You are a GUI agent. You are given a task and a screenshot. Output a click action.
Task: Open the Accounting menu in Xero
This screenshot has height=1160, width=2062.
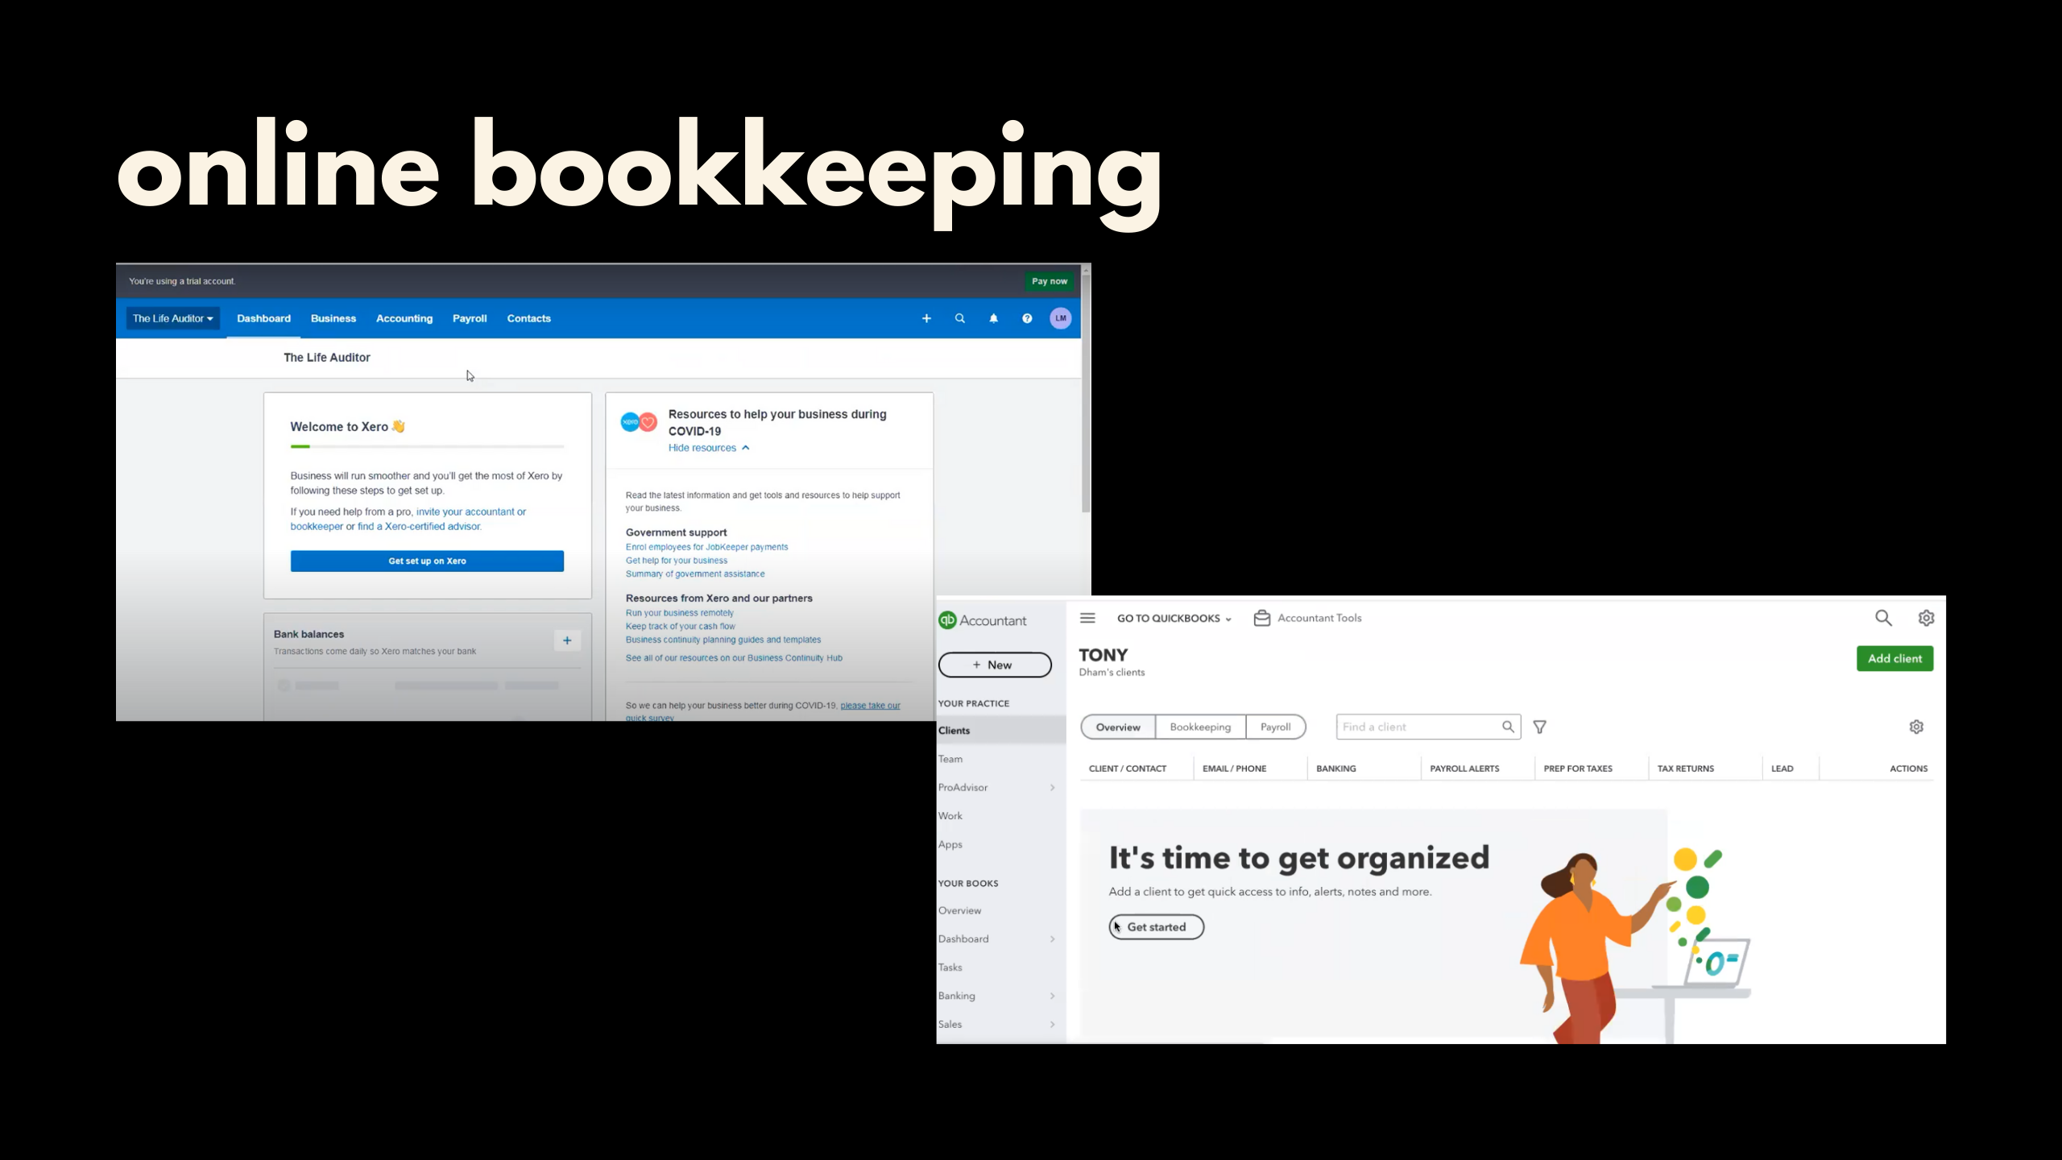click(x=404, y=318)
